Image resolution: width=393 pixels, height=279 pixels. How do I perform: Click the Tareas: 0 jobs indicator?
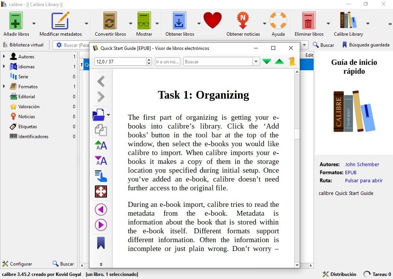click(377, 274)
